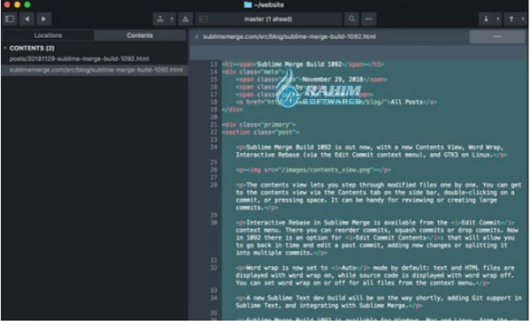
Task: Click the push up-arrow icon
Action: pyautogui.click(x=511, y=19)
